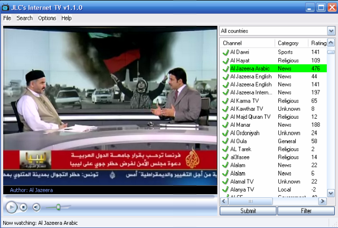Screen dimensions: 338x228
Task: Click checkmark icon beside Al Majd Quran TV
Action: tap(226, 117)
